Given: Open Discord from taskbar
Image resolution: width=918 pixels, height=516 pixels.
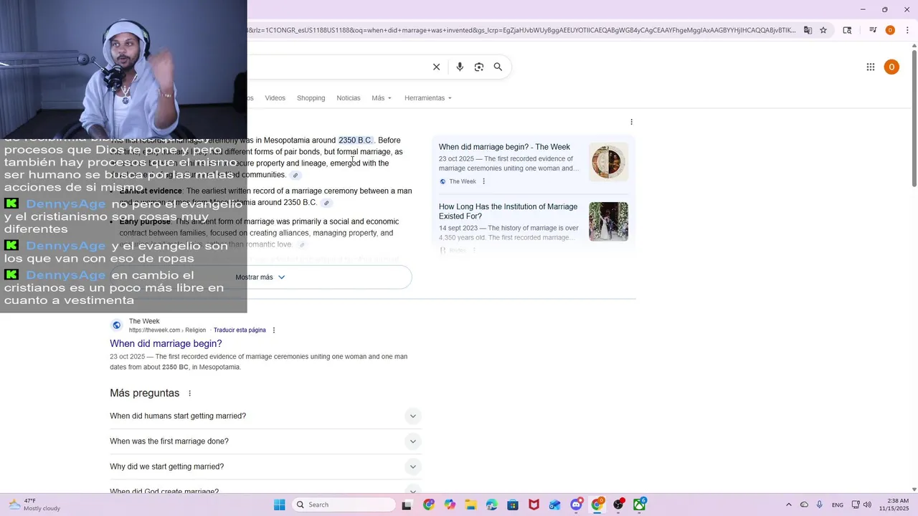Looking at the screenshot, I should point(576,505).
